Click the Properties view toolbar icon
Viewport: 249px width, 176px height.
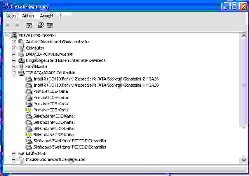click(29, 25)
